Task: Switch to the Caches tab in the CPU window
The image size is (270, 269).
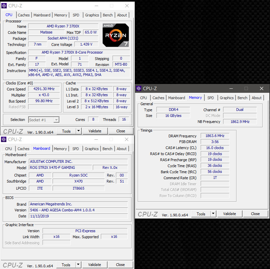Action: click(x=23, y=15)
